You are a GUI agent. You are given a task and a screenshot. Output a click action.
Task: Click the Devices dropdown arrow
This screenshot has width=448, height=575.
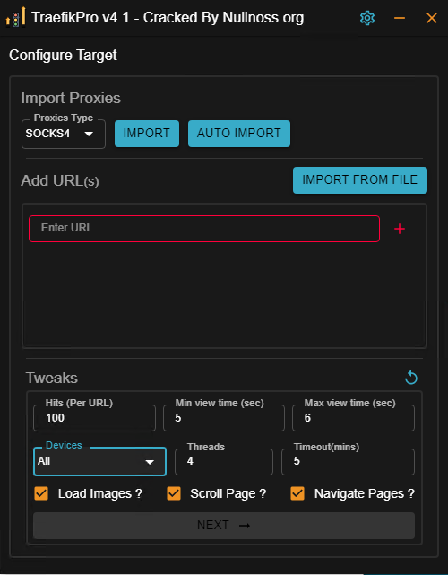(150, 462)
